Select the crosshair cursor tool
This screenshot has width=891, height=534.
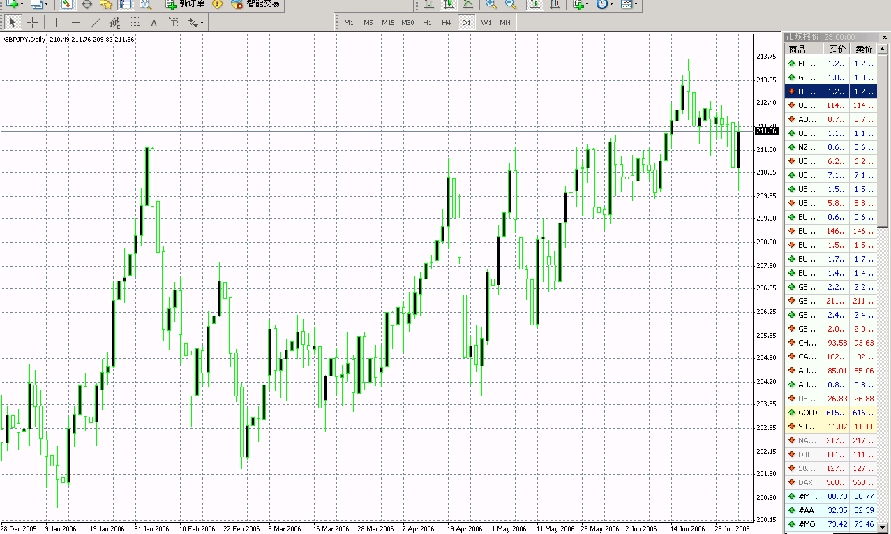click(32, 22)
